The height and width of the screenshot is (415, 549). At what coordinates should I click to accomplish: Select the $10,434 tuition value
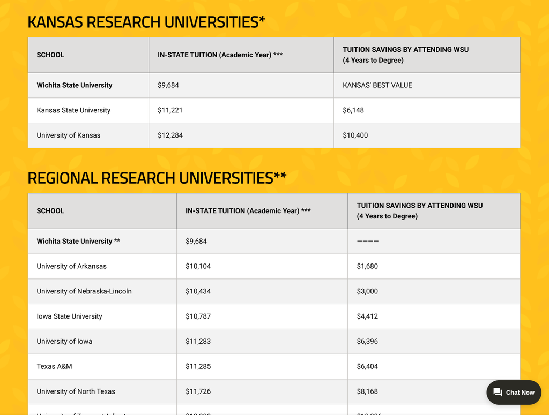click(198, 291)
